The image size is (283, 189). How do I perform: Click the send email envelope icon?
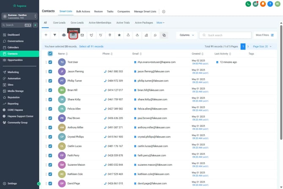click(82, 35)
